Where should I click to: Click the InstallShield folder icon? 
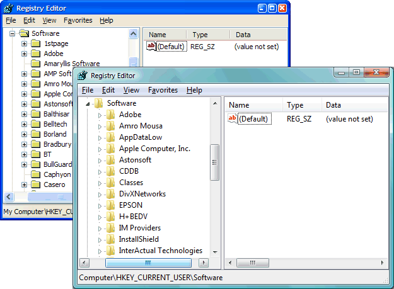point(111,239)
